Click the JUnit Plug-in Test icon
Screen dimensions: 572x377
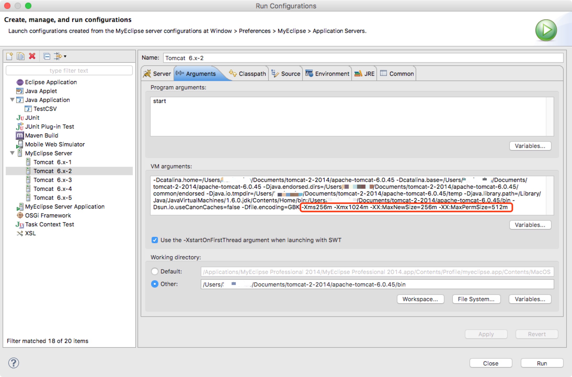pos(20,127)
